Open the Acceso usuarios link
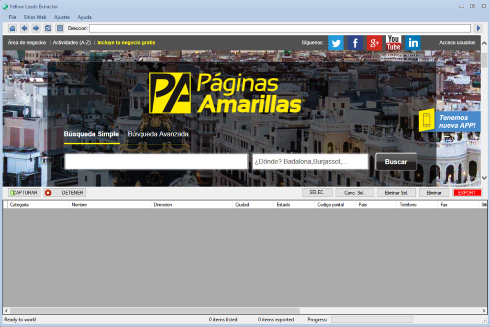 tap(457, 43)
